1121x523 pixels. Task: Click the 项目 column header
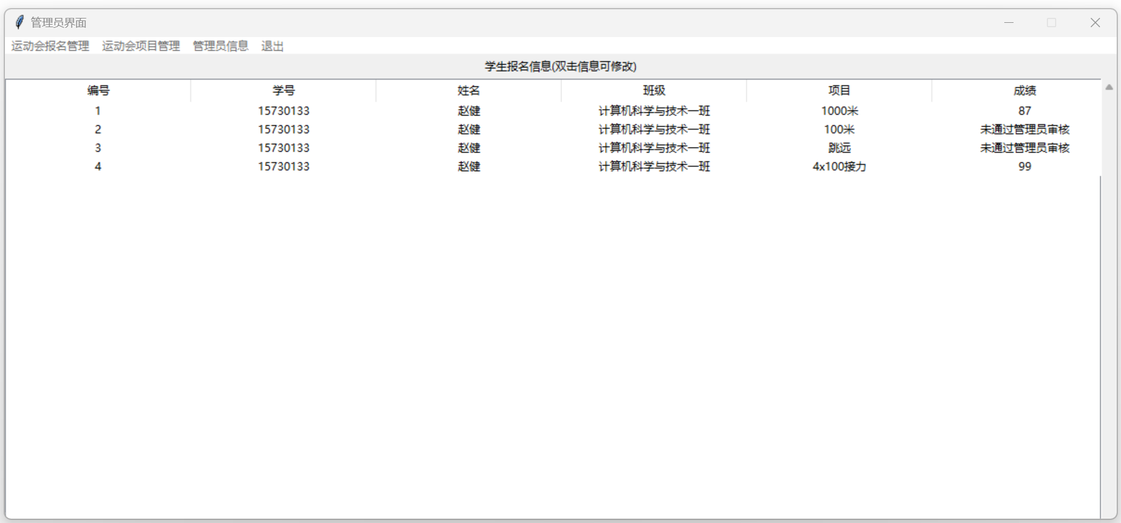pyautogui.click(x=839, y=91)
